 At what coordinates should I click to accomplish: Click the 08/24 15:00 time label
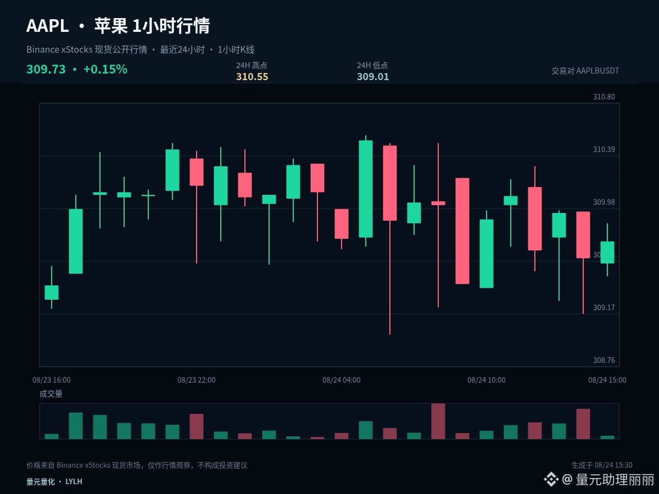point(607,380)
